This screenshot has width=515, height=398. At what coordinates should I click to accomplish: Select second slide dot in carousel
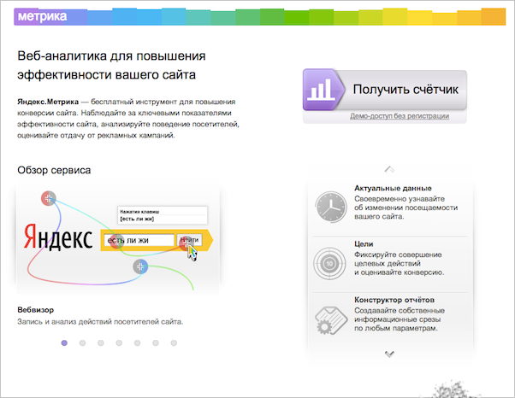click(82, 343)
